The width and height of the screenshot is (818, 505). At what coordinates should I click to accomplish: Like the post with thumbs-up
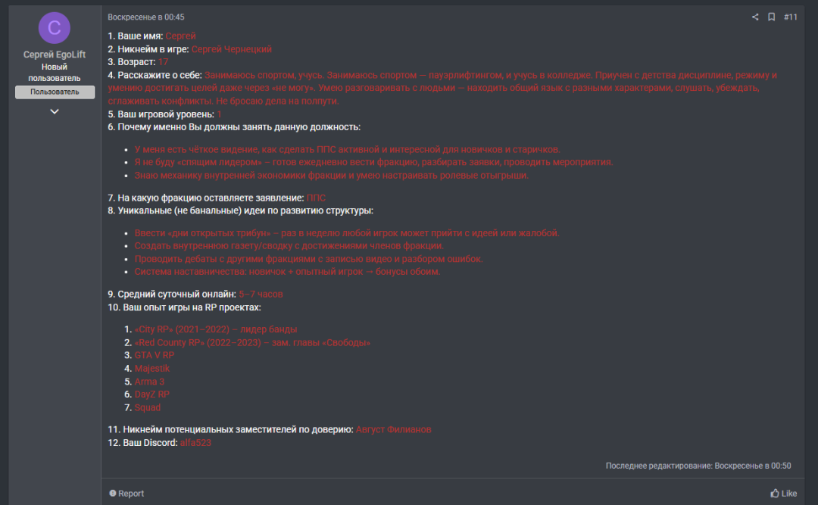pyautogui.click(x=784, y=493)
